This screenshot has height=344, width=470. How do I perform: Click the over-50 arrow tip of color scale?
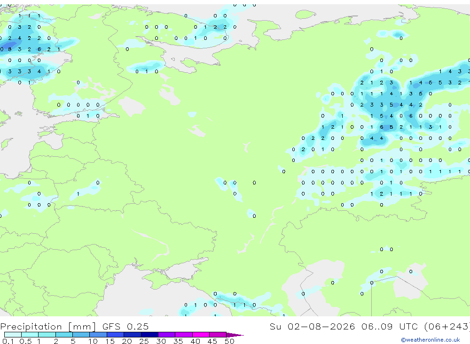click(x=235, y=335)
